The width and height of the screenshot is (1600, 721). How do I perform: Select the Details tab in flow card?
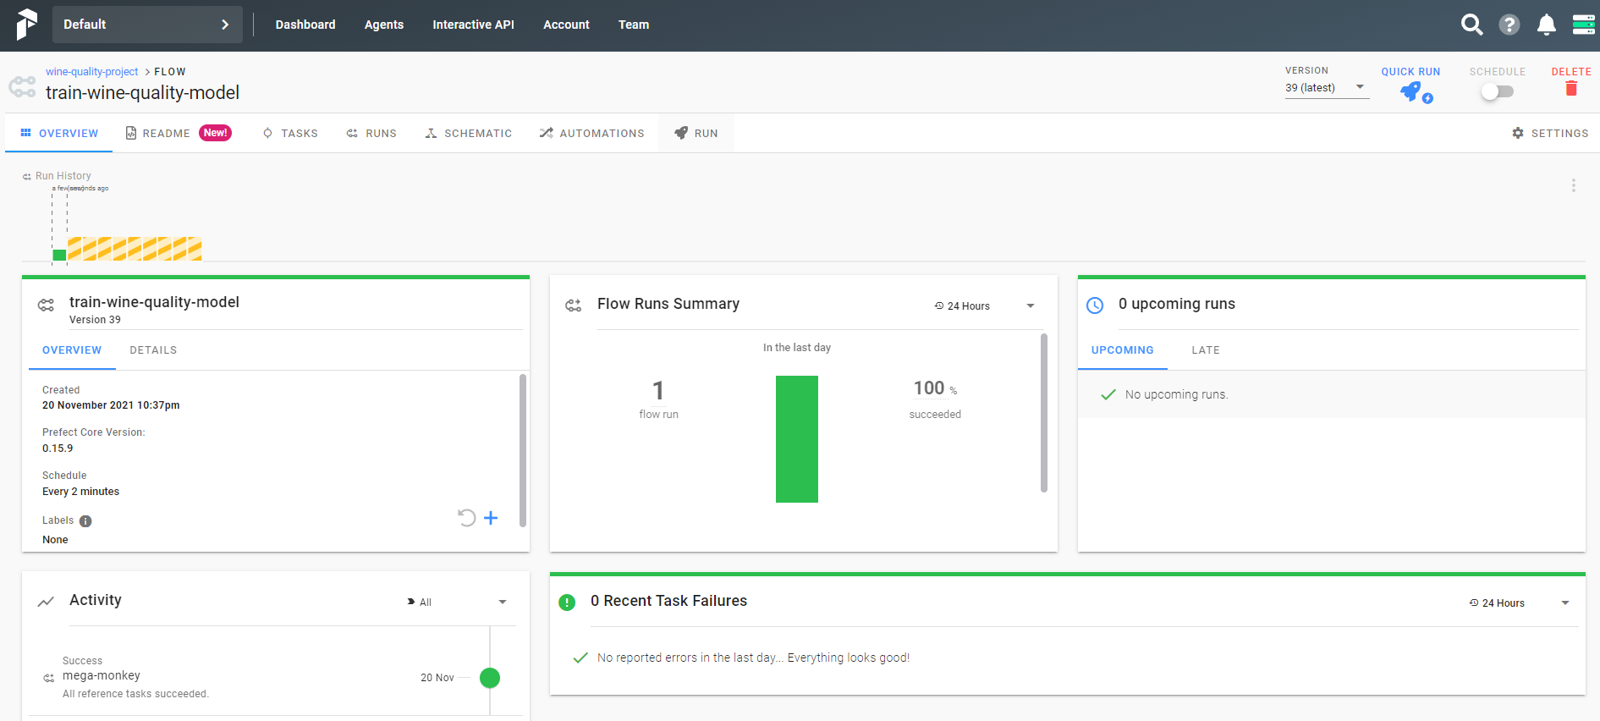click(x=153, y=350)
